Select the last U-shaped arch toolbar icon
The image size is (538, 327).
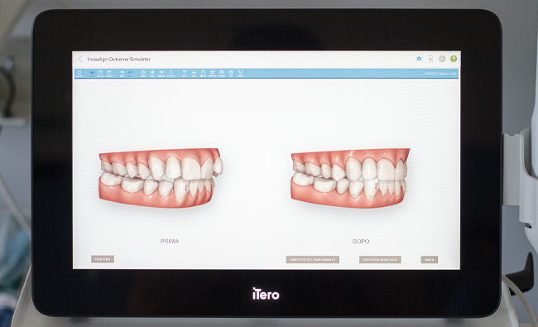click(240, 73)
